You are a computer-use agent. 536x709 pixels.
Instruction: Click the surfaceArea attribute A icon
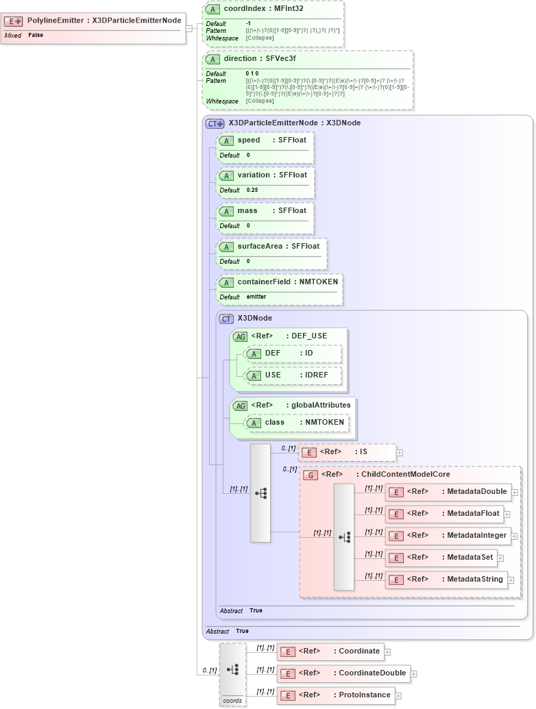(226, 247)
